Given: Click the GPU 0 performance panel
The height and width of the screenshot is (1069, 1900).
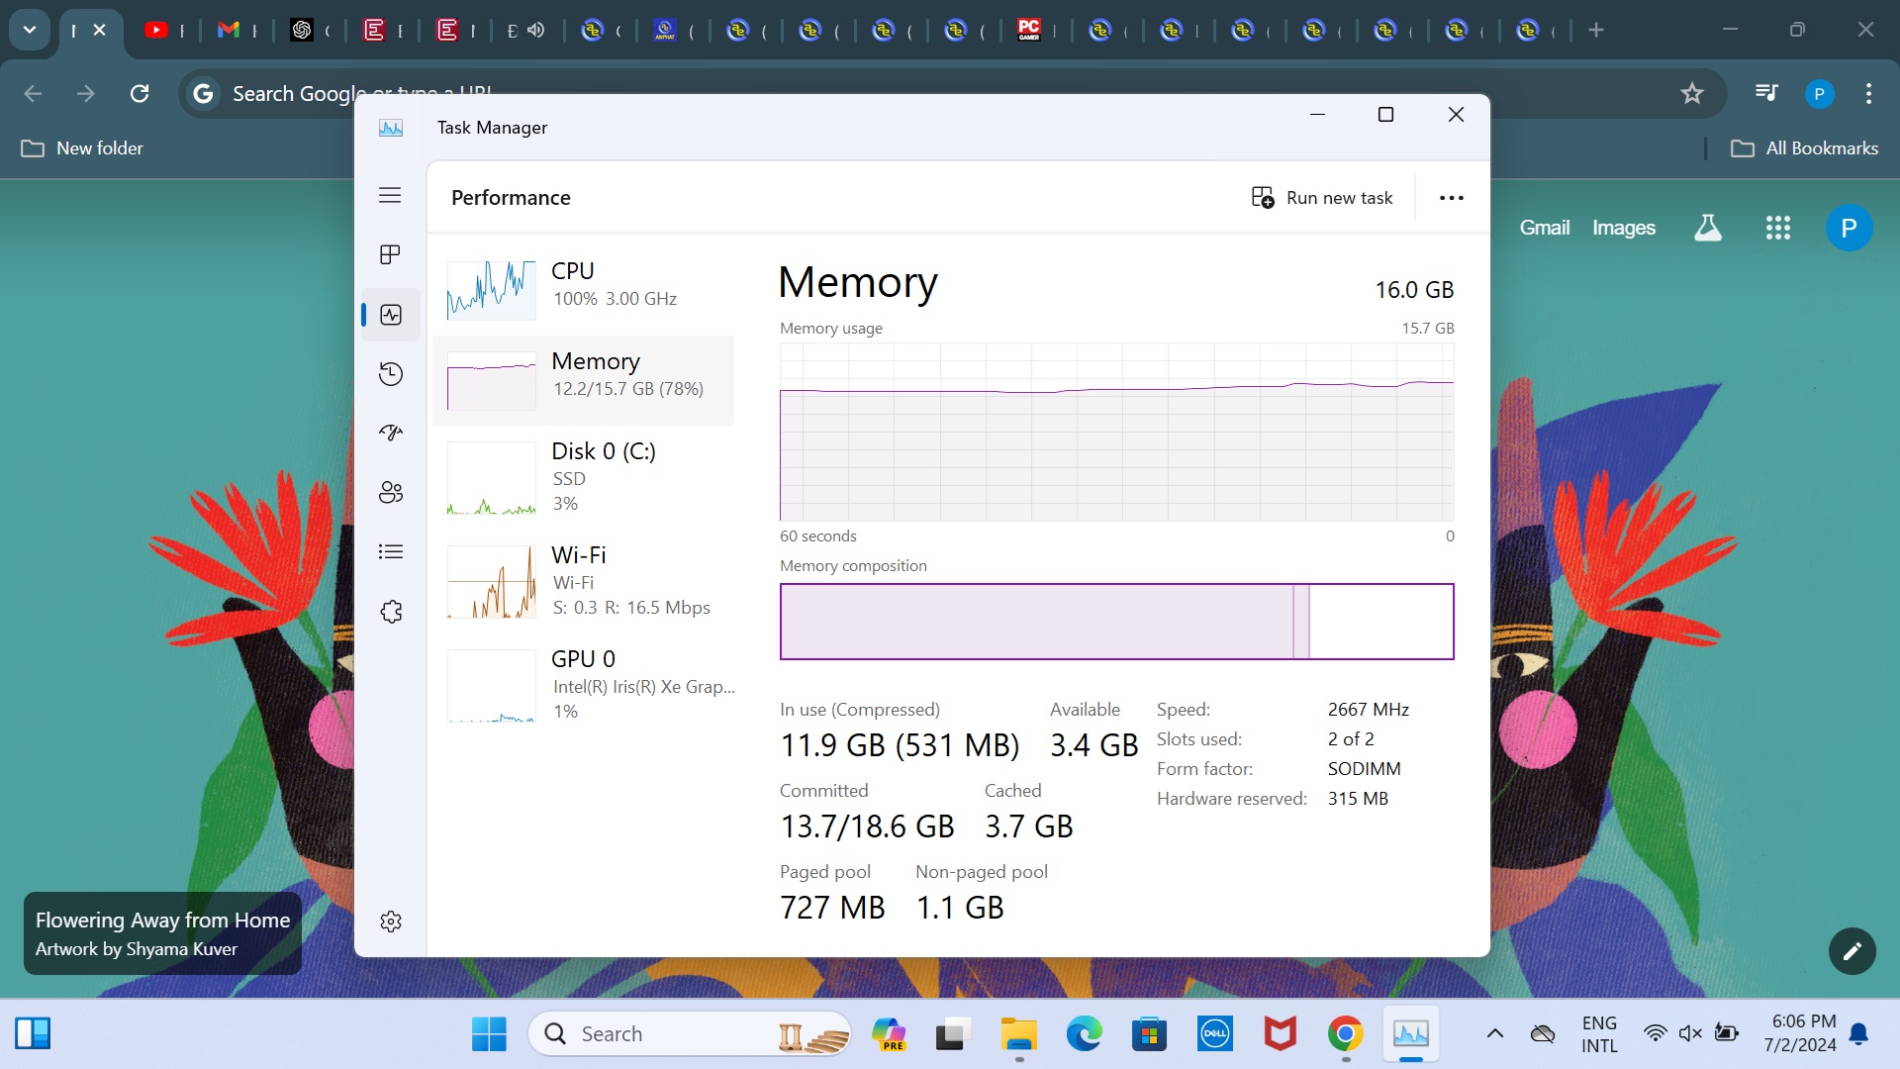Looking at the screenshot, I should tap(585, 684).
